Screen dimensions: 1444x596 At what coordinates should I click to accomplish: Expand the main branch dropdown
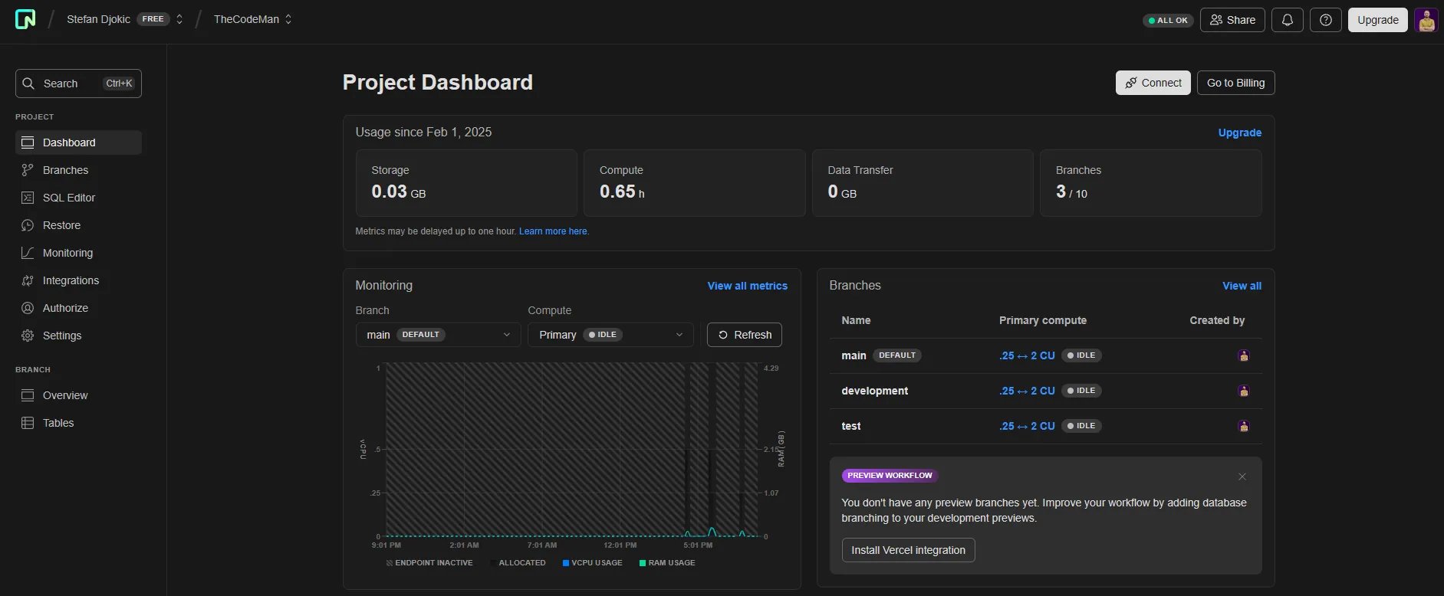(438, 335)
